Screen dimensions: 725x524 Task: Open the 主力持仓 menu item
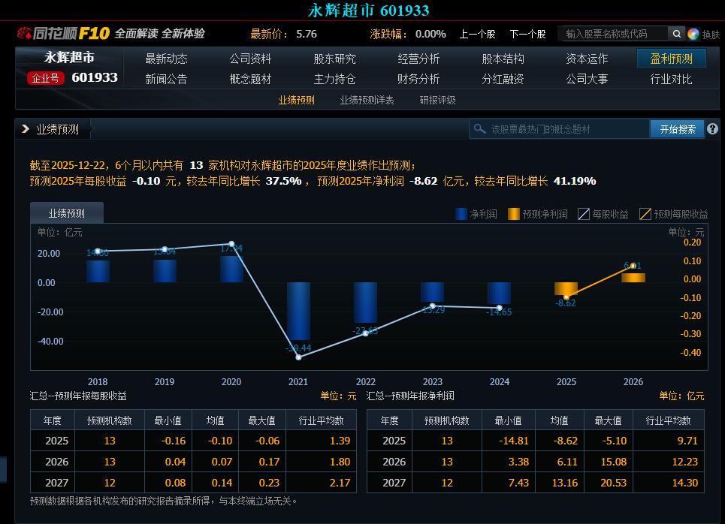(x=334, y=79)
